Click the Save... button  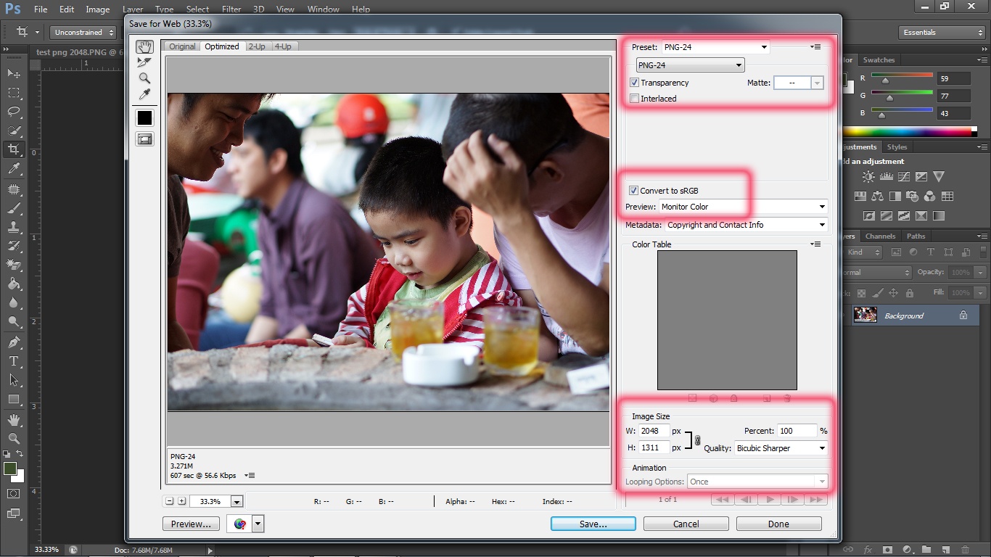[x=593, y=524]
